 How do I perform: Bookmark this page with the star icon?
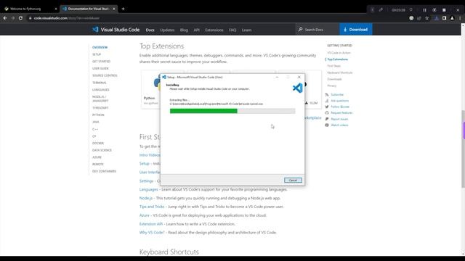[426, 18]
